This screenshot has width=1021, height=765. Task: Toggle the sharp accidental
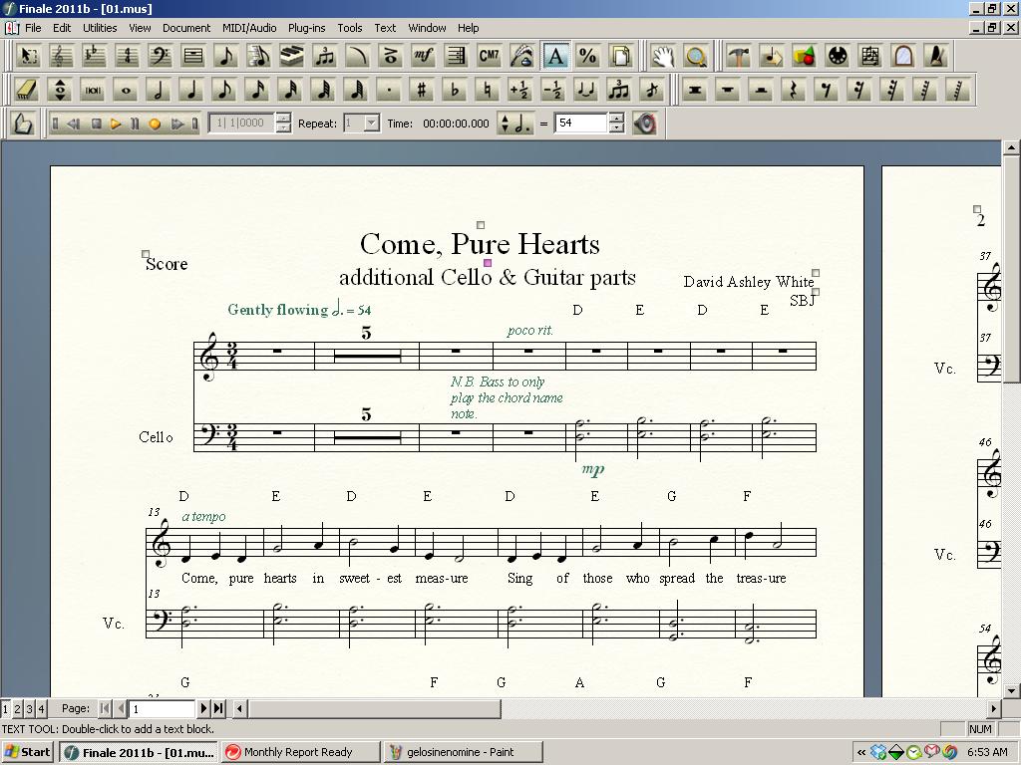422,90
